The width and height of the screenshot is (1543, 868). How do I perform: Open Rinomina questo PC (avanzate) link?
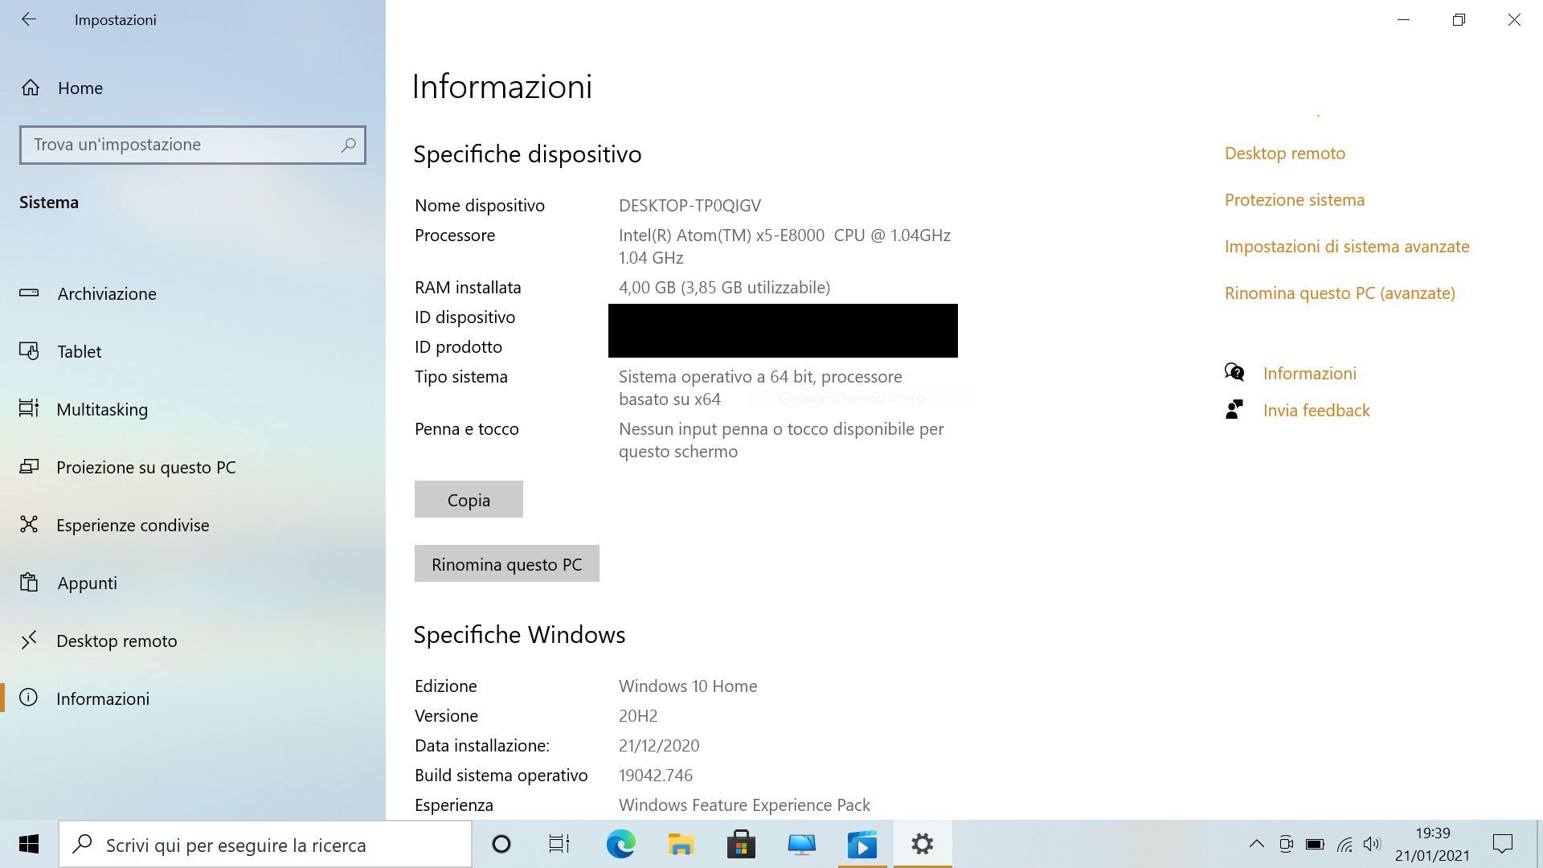click(1340, 293)
